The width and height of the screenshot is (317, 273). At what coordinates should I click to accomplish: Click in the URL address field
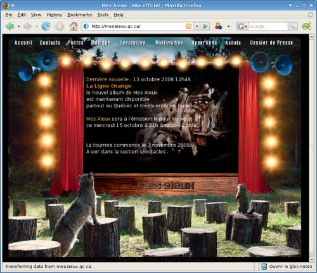pyautogui.click(x=138, y=26)
